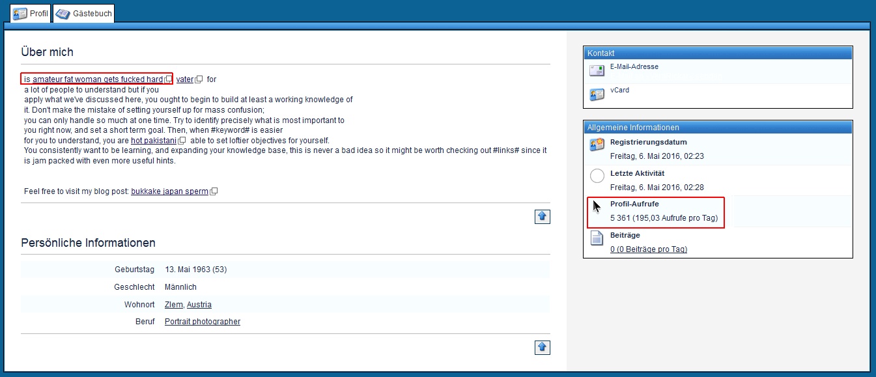Open the 0 Beiträge pro Tag link
The image size is (876, 377).
point(648,249)
